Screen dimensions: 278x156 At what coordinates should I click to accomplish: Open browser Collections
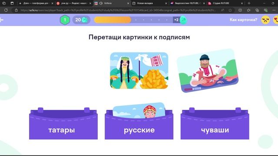(x=257, y=10)
